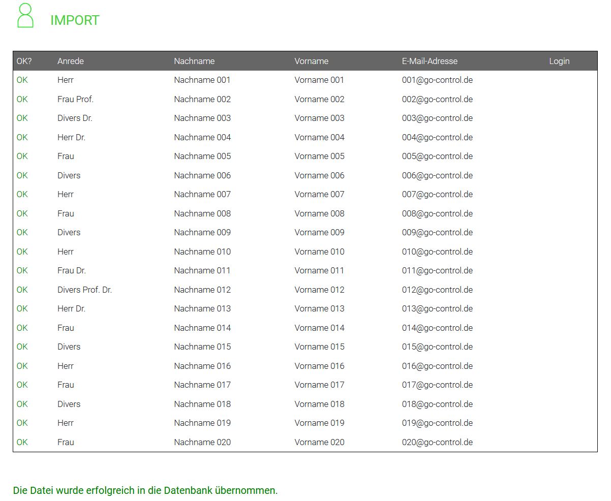Image resolution: width=611 pixels, height=501 pixels.
Task: Click the green import success message
Action: (145, 490)
